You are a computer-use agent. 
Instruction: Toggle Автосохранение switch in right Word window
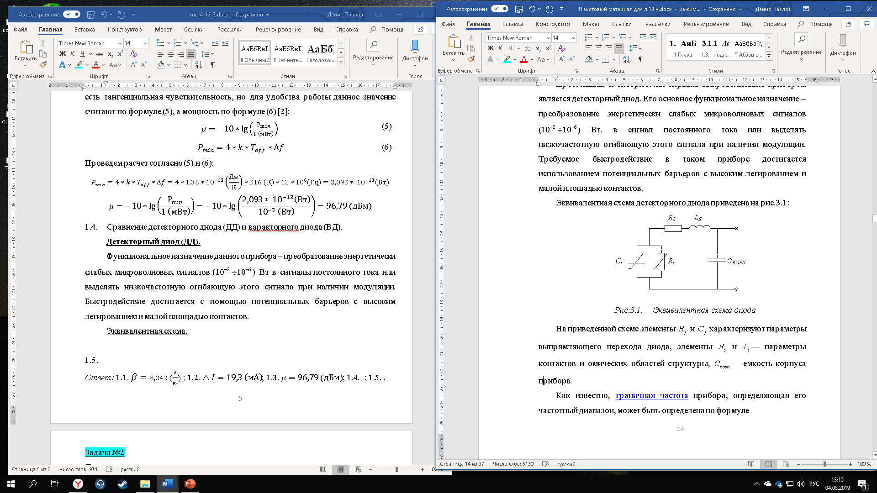coord(499,9)
